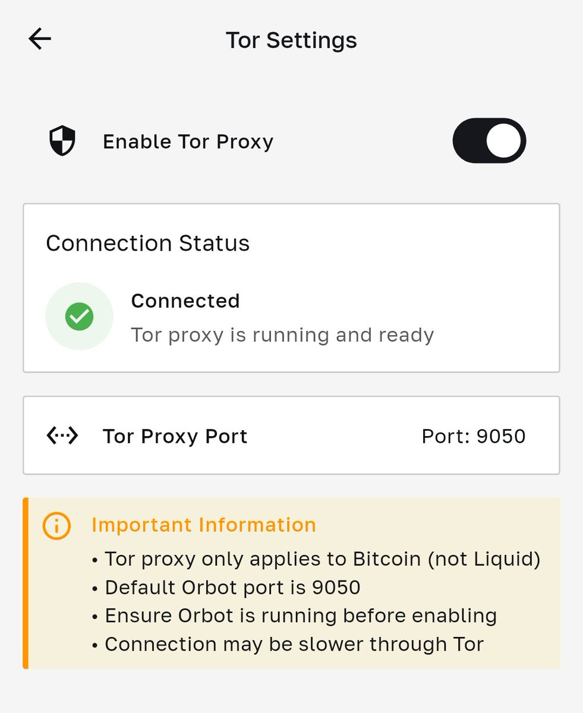Screen dimensions: 583x713
Task: Click the Connected status text
Action: click(x=185, y=301)
